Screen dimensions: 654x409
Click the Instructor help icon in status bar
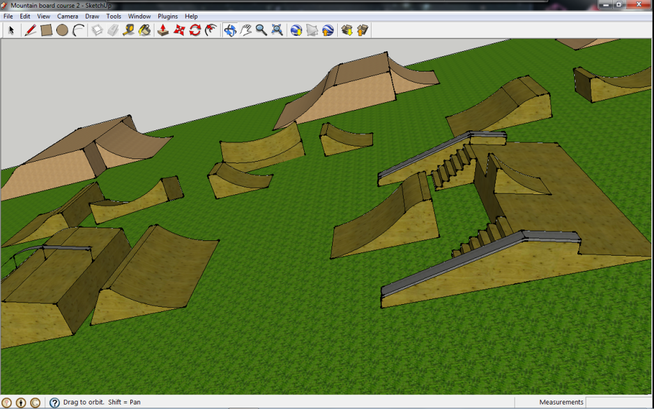pyautogui.click(x=54, y=403)
